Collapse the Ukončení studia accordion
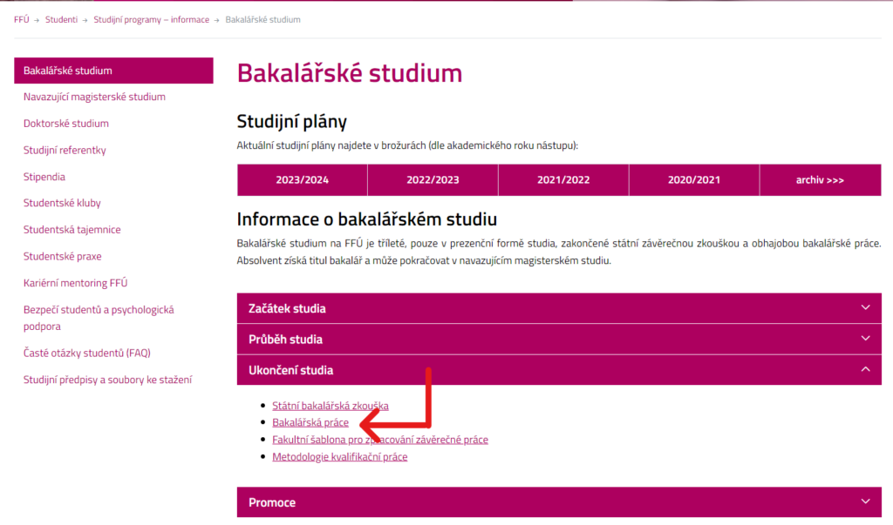Viewport: 893px width, 525px height. pos(865,369)
